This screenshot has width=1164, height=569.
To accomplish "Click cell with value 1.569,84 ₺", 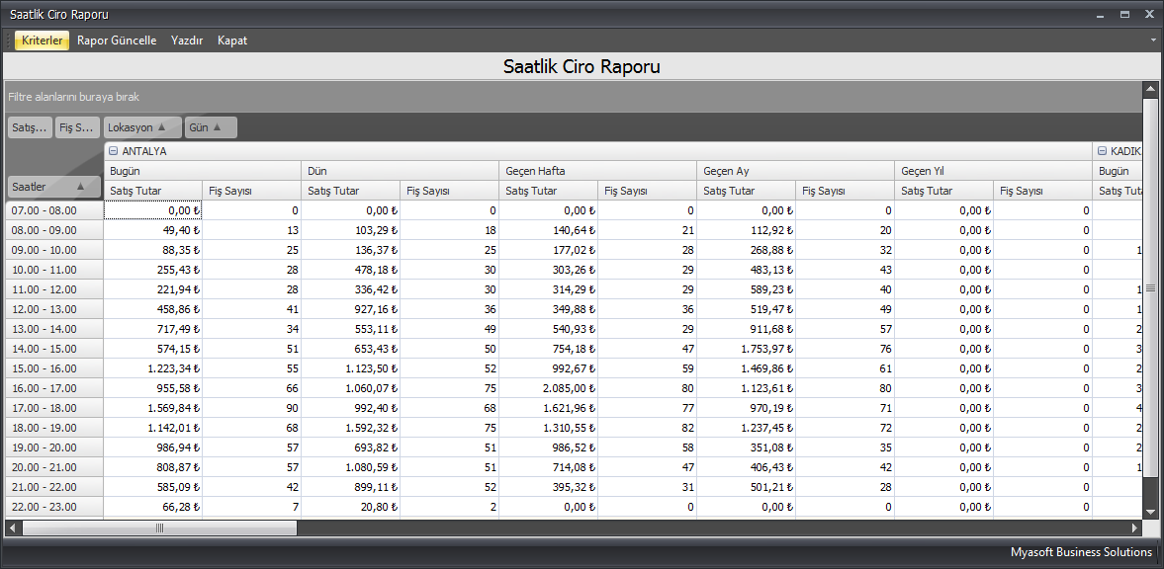I will click(x=153, y=408).
